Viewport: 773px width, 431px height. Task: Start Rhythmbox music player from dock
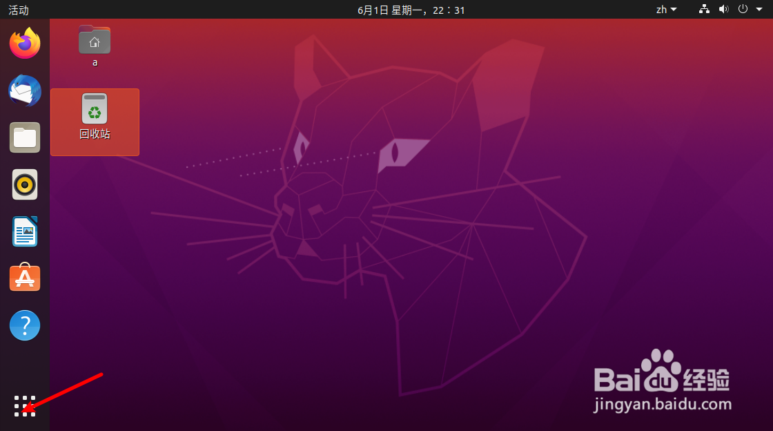[x=25, y=184]
